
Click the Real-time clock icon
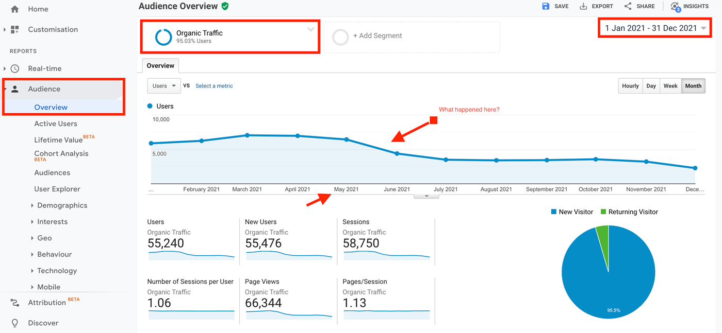15,68
